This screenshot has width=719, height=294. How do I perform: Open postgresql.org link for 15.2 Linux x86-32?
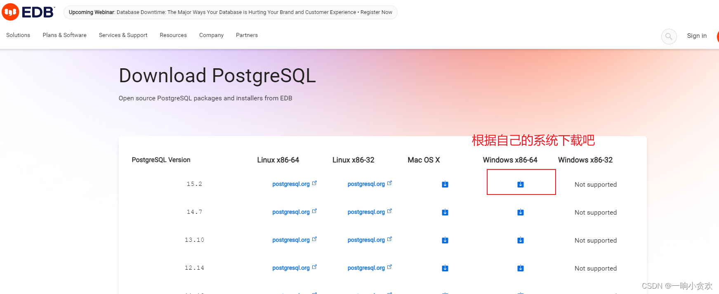click(x=370, y=184)
